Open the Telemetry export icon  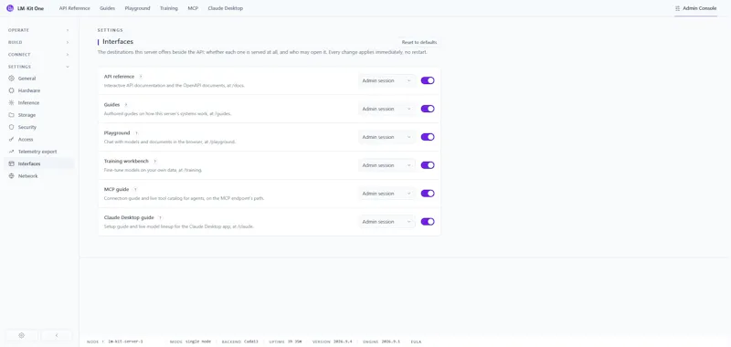[12, 152]
